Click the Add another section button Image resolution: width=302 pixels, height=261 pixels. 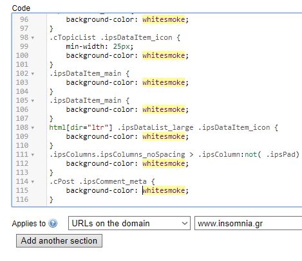point(59,241)
